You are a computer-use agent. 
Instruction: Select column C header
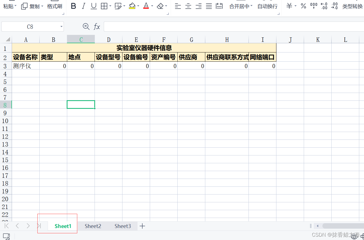81,40
